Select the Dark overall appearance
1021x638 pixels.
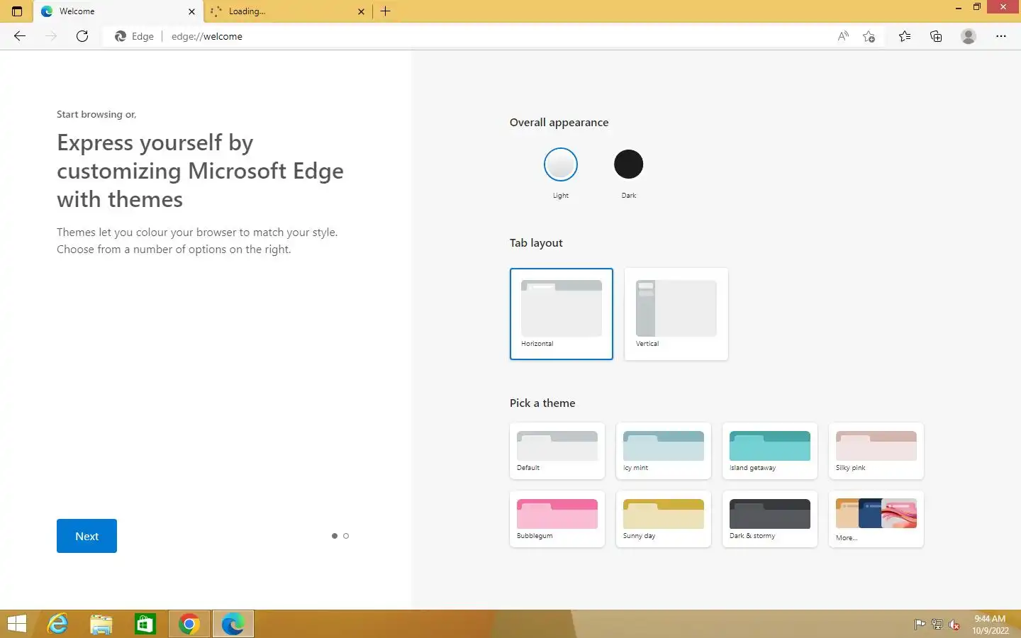pos(628,164)
